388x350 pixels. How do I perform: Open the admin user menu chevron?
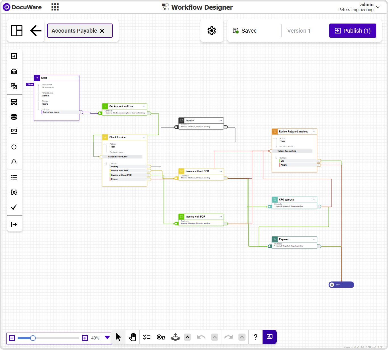click(377, 7)
